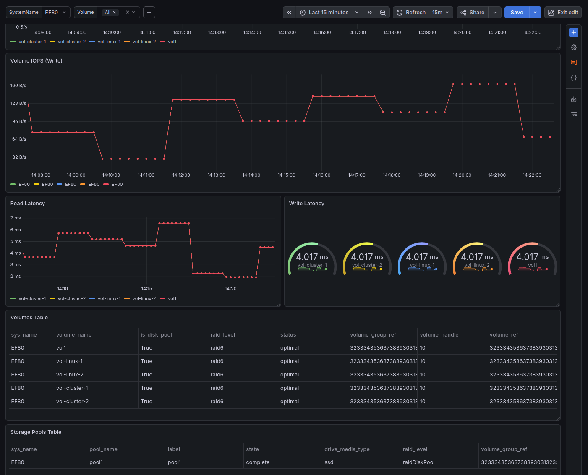Click the export icon in the sidebar
Image resolution: width=588 pixels, height=475 pixels.
pyautogui.click(x=574, y=99)
